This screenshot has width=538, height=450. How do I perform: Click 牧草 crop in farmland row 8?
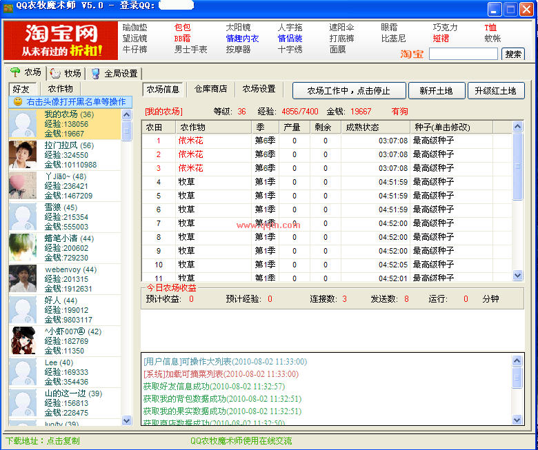186,237
